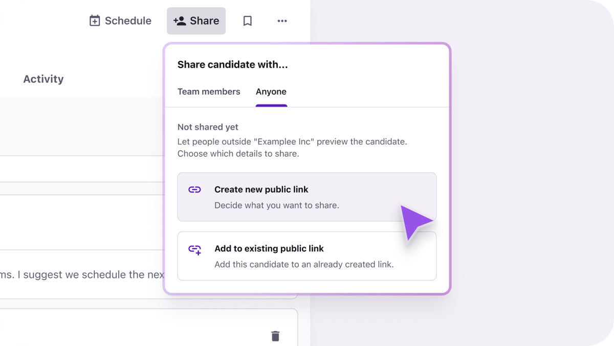This screenshot has height=346, width=614.
Task: Click the 'Not shared yet' status label
Action: pyautogui.click(x=208, y=127)
